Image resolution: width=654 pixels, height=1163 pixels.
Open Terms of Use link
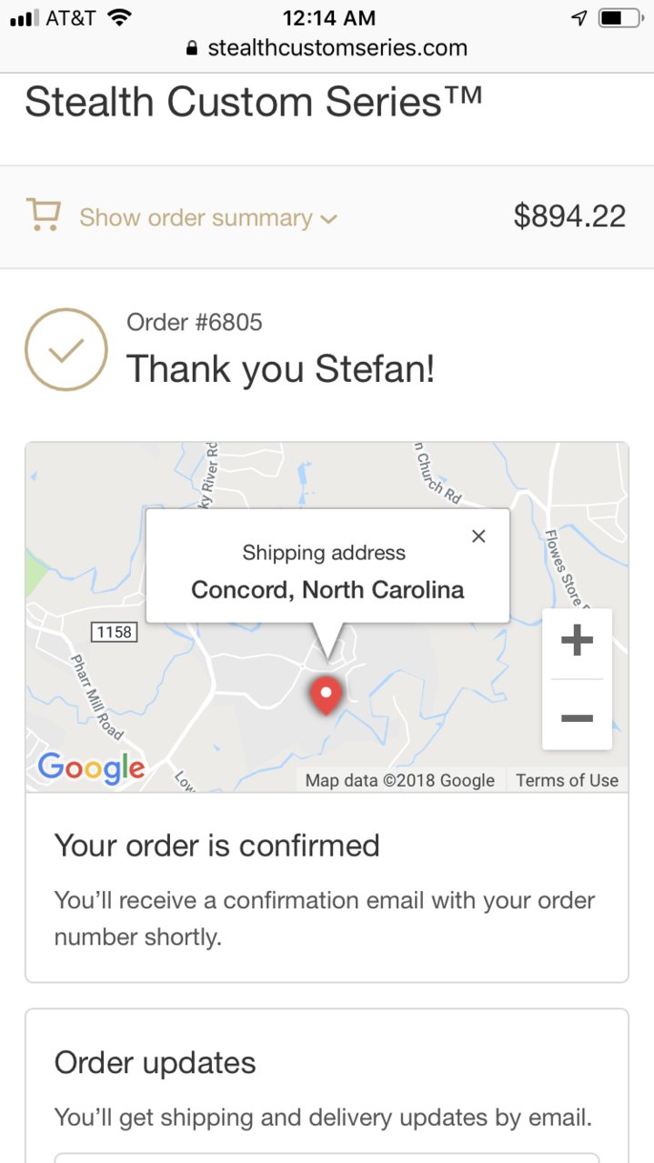pos(567,780)
